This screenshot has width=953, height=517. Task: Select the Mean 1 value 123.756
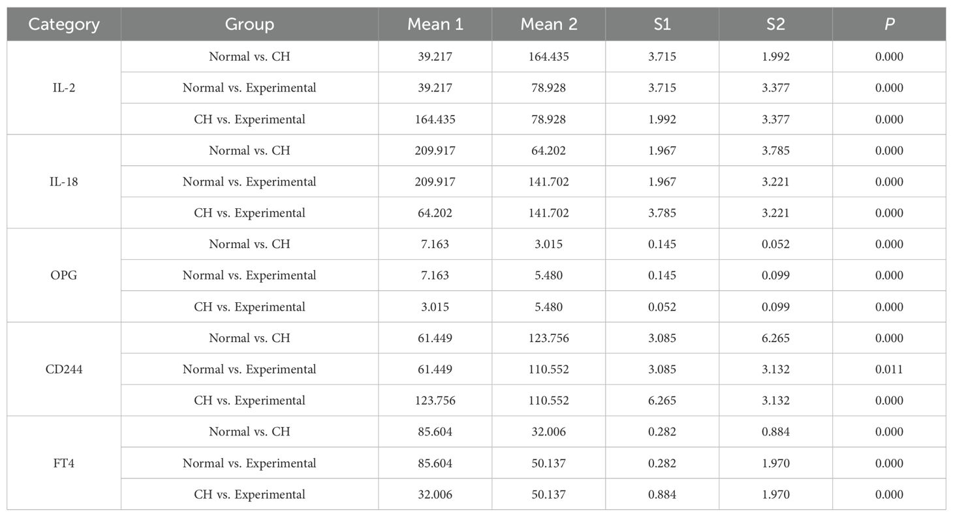pyautogui.click(x=435, y=401)
